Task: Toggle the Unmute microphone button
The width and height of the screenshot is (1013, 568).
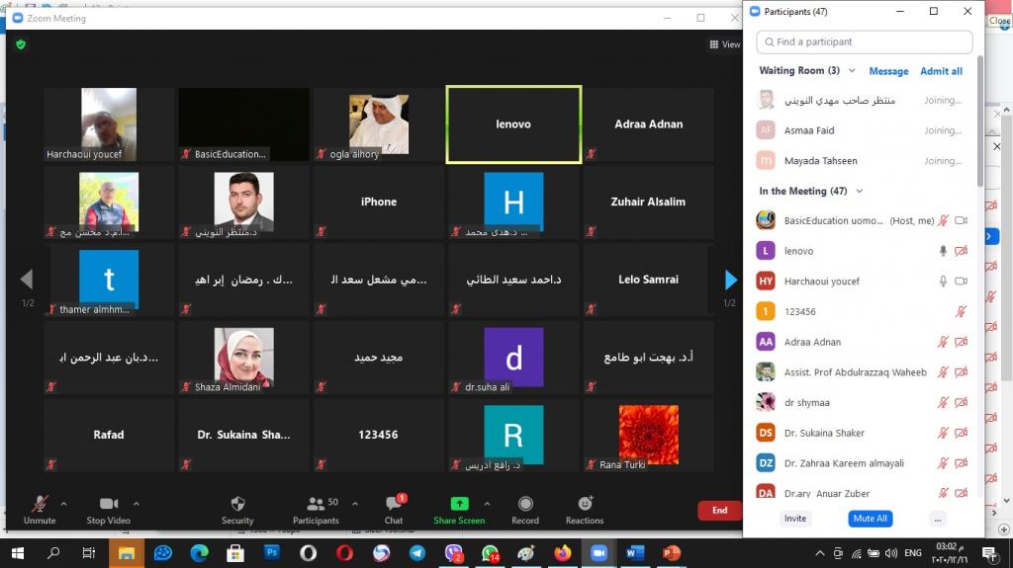Action: coord(40,504)
